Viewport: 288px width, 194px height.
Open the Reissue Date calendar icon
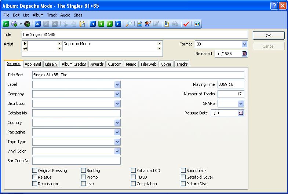click(x=241, y=113)
